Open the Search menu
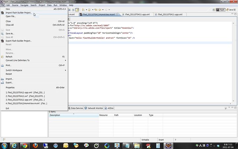The height and width of the screenshot is (149, 238). (x=33, y=5)
